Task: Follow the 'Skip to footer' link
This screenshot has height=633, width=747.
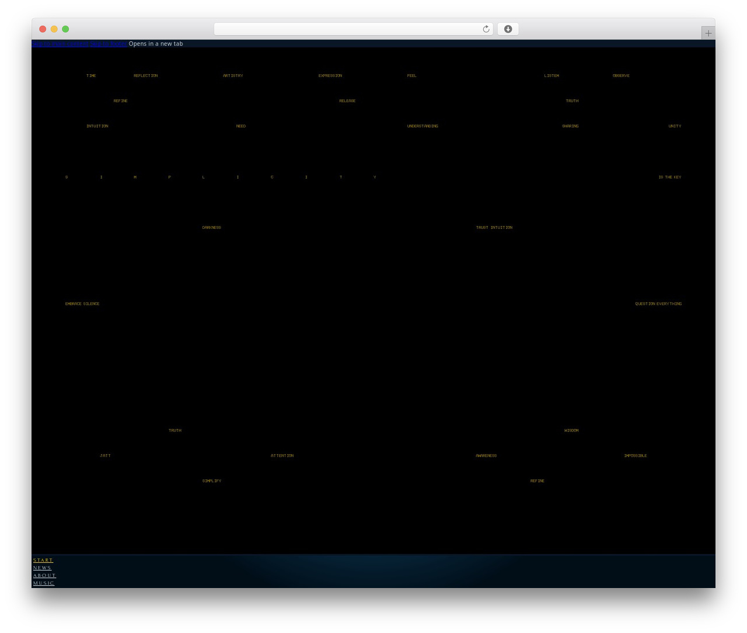Action: (109, 44)
